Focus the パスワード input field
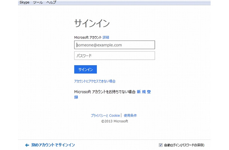 tap(114, 55)
